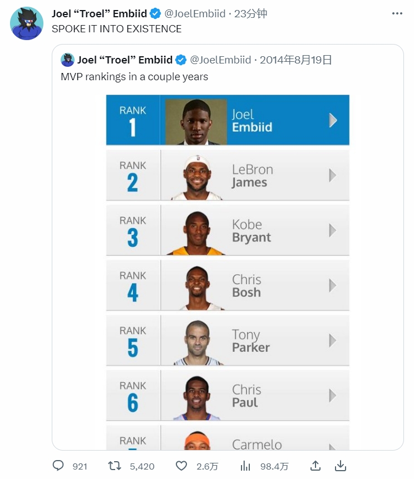This screenshot has width=414, height=479.
Task: Click the quoted tweet's small avatar
Action: tap(68, 60)
